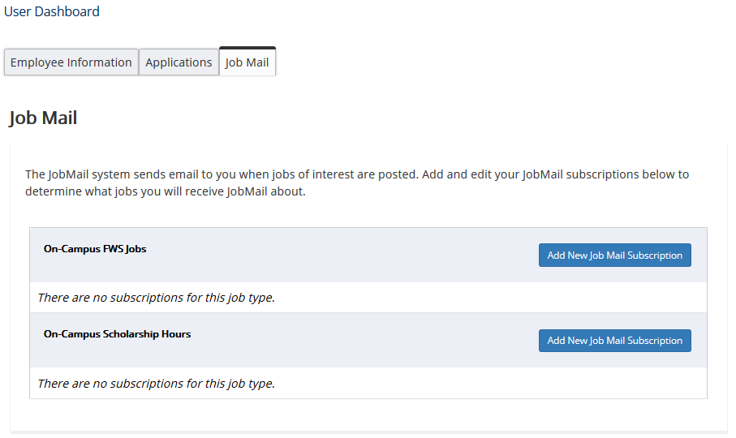This screenshot has width=736, height=438.
Task: Click the no-subscriptions message under Scholarship Hours
Action: coord(156,383)
